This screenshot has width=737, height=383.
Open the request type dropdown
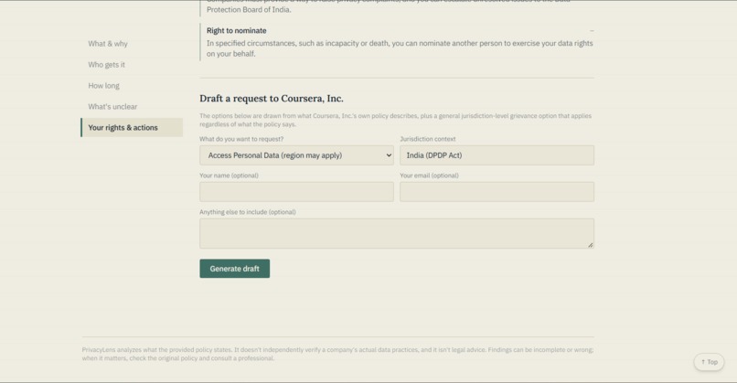coord(296,155)
